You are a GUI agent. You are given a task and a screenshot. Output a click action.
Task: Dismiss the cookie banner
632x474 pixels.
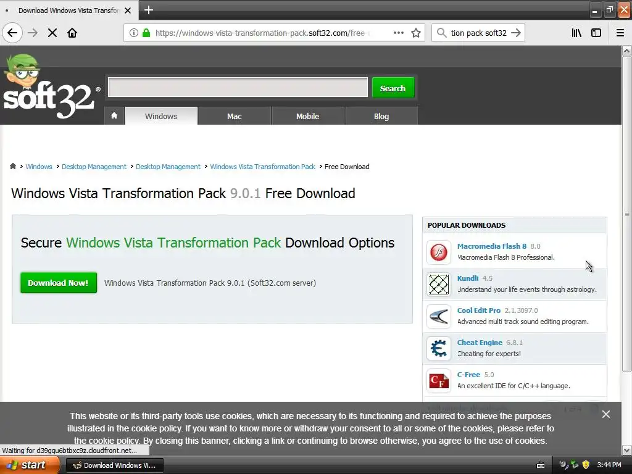(606, 414)
